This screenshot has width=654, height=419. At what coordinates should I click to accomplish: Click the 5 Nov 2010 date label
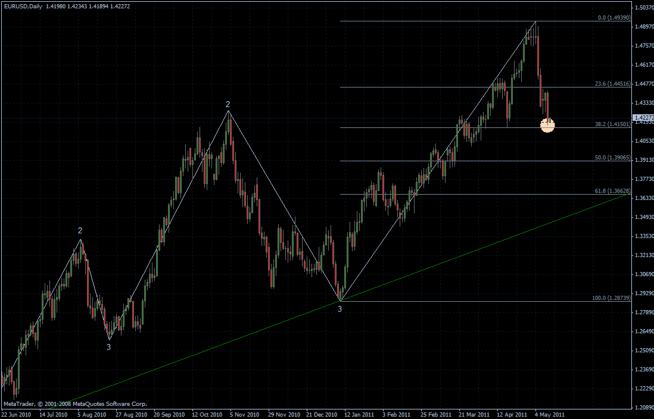244,415
